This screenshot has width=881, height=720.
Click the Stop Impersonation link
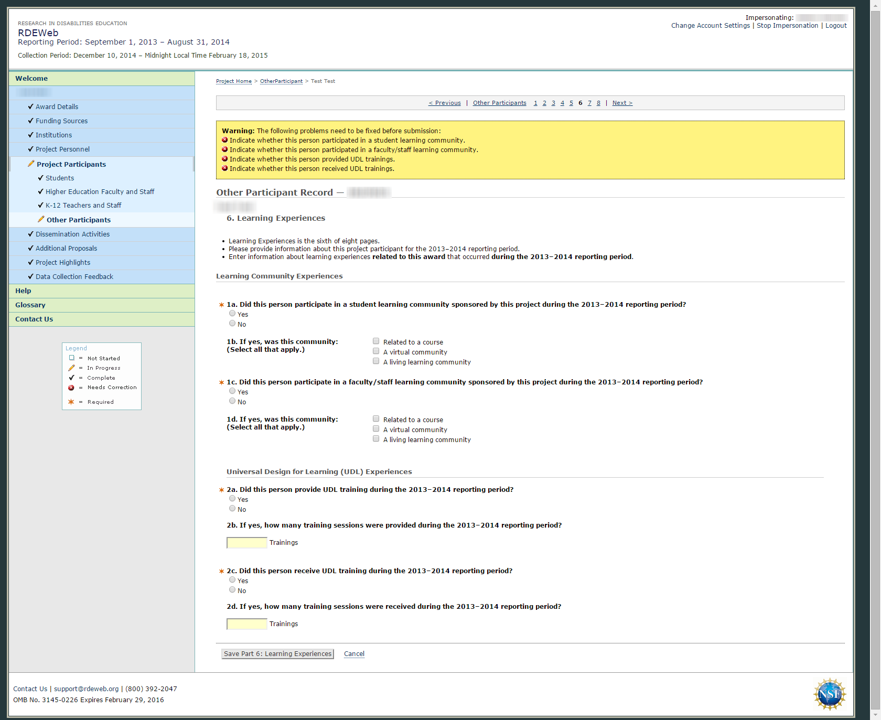tap(787, 26)
